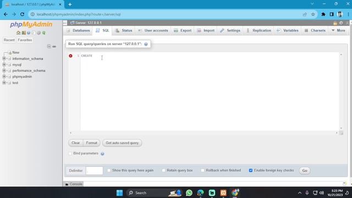Viewport: 352px width, 198px height.
Task: Open XAMPP icon in taskbar
Action: 223,193
